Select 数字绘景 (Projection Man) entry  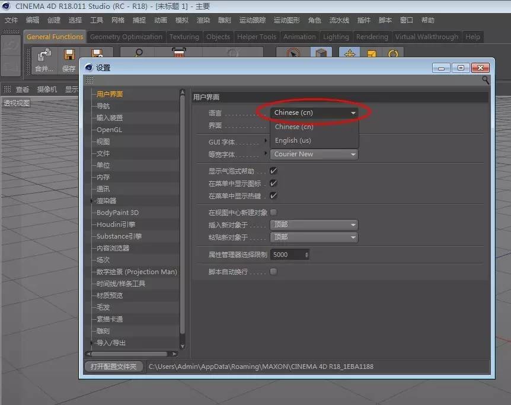pos(136,272)
